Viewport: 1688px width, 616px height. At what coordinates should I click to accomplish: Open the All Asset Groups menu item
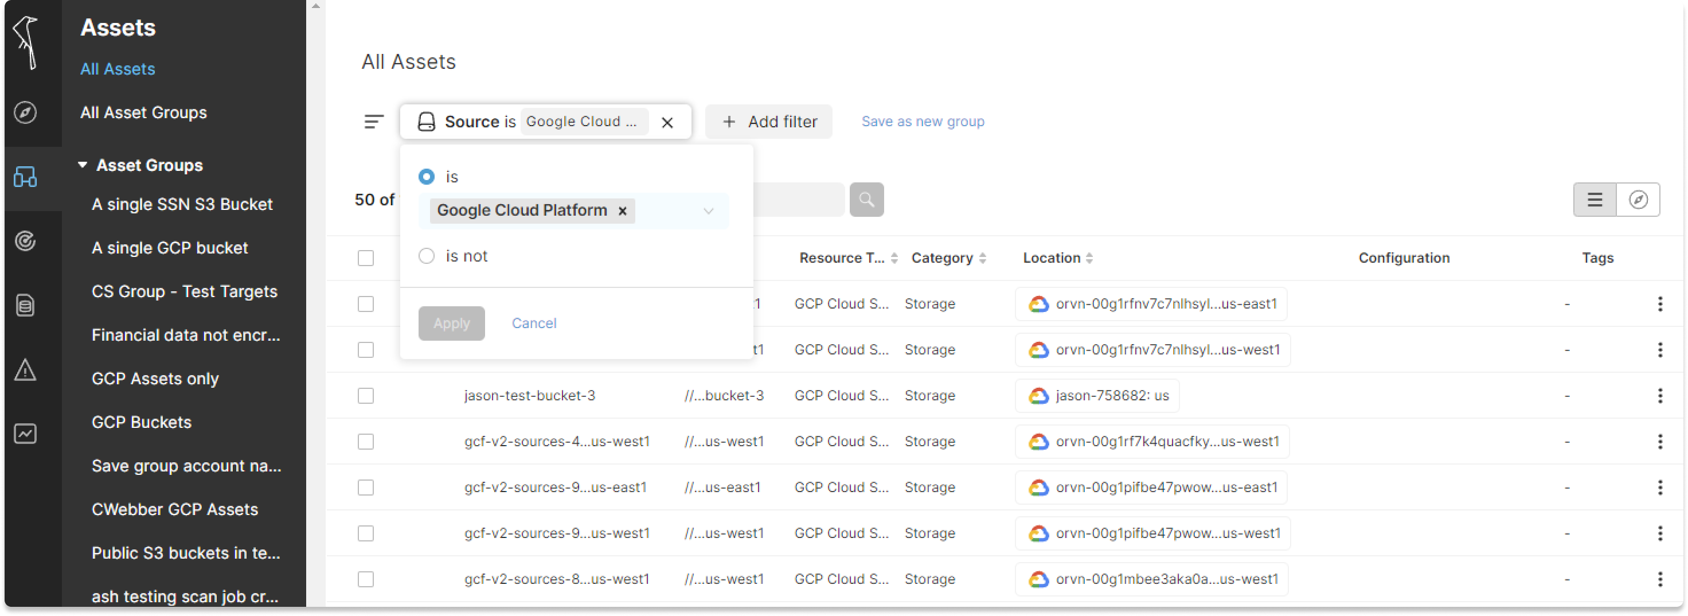(143, 113)
